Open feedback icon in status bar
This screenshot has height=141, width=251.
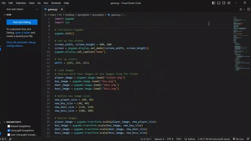(248, 139)
